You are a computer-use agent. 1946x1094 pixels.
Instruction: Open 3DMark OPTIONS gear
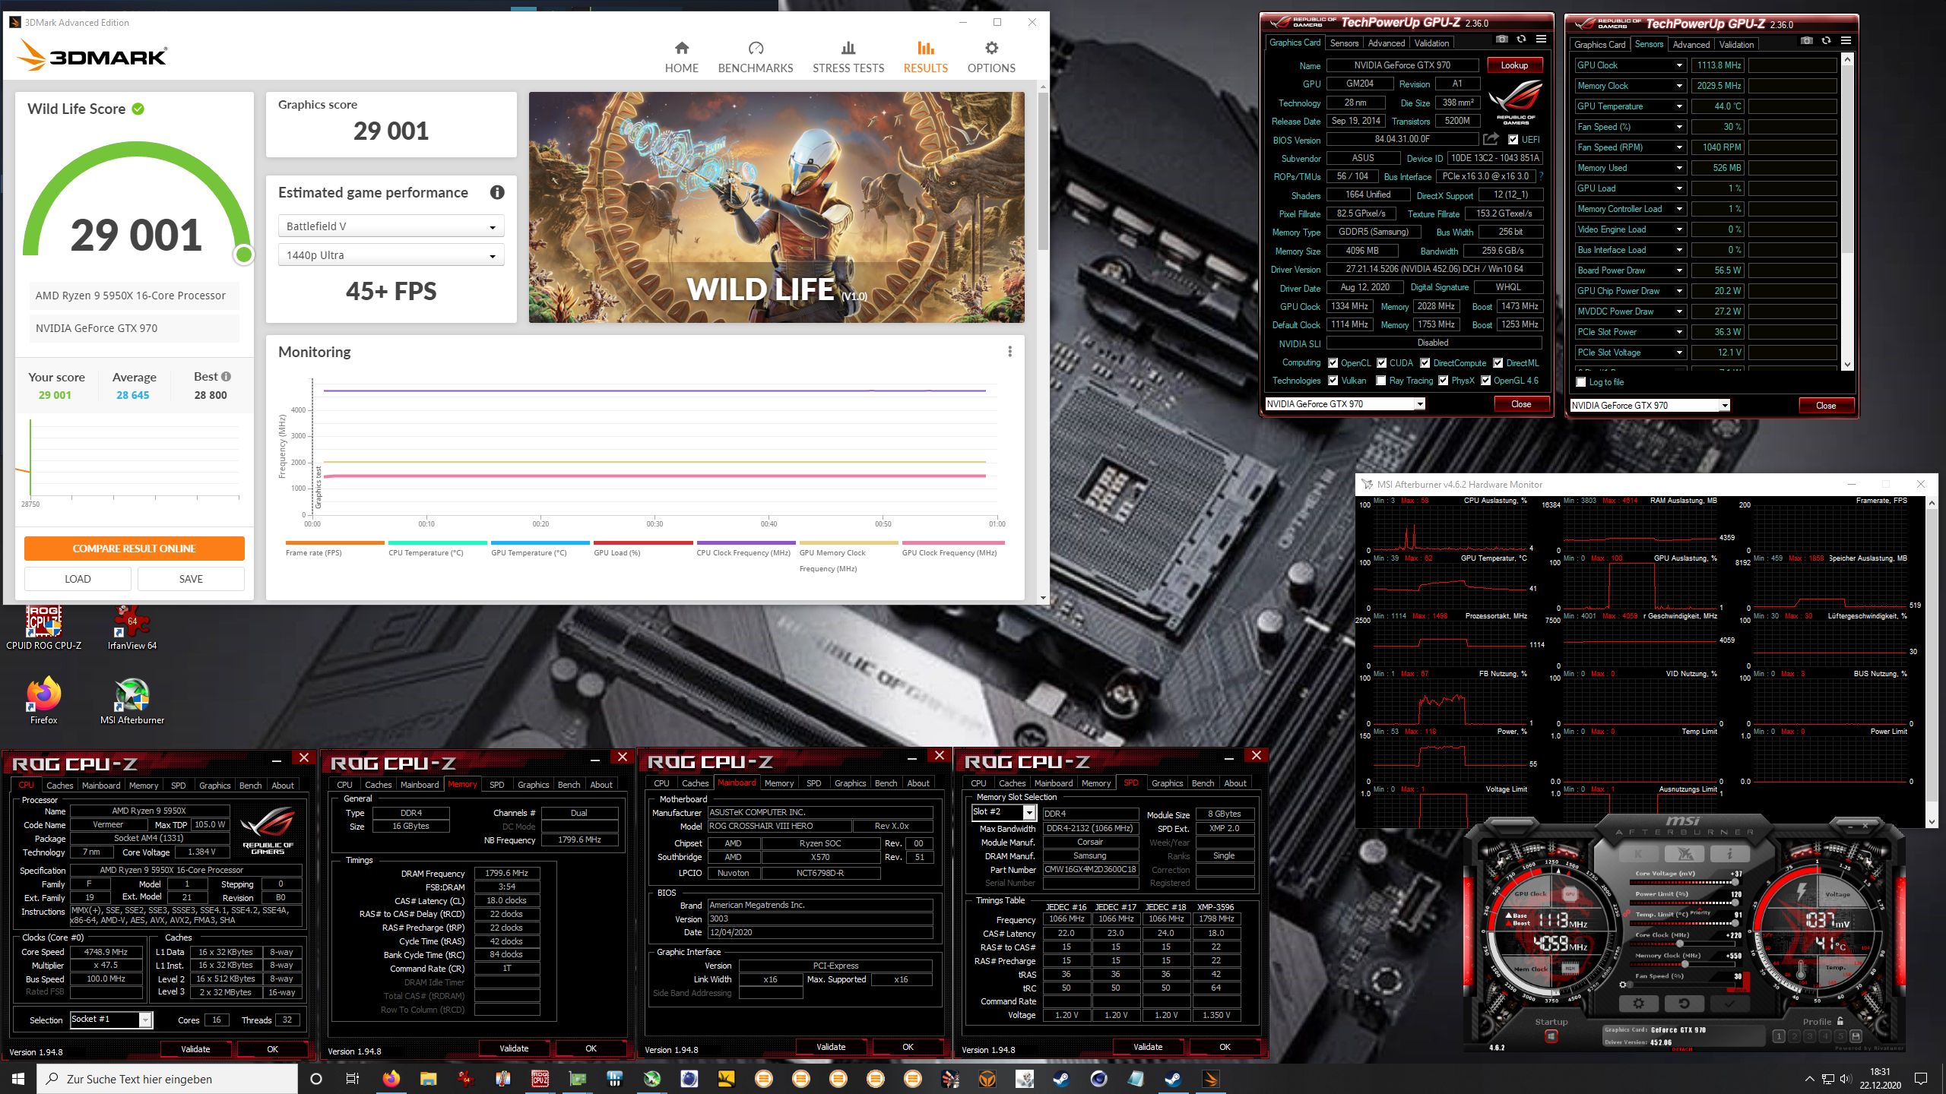[991, 58]
